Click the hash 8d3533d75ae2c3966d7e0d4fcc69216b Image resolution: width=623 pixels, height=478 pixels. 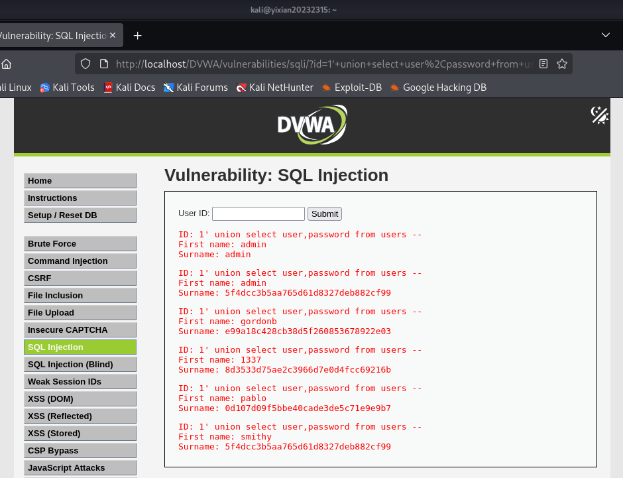tap(308, 370)
